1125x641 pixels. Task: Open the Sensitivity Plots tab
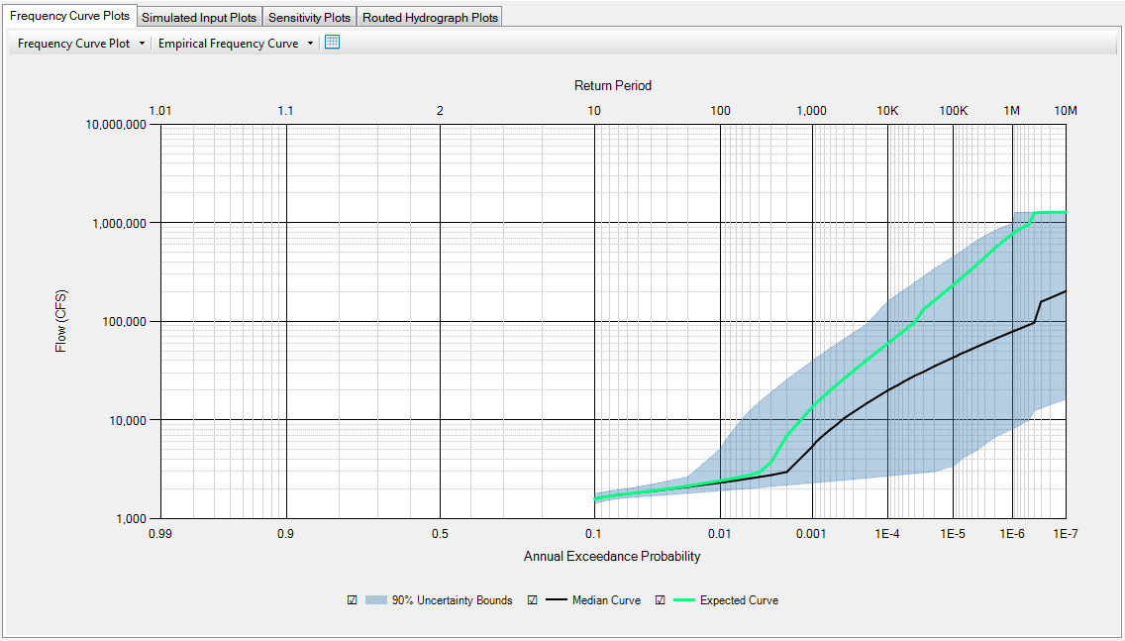pyautogui.click(x=309, y=16)
